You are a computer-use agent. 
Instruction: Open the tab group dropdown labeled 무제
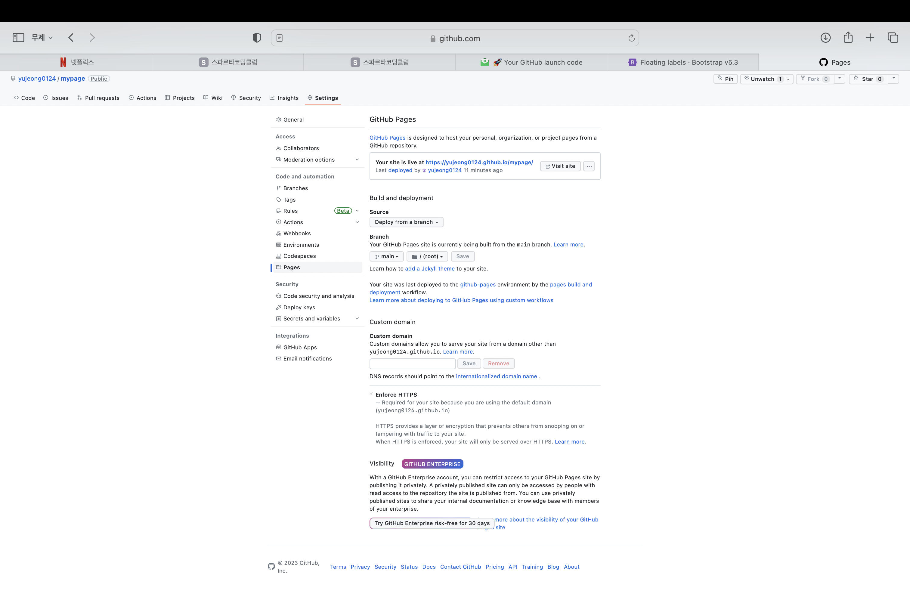coord(42,37)
